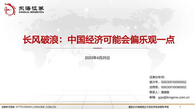Click the Donghai Securities dragon logo

[x=10, y=9]
